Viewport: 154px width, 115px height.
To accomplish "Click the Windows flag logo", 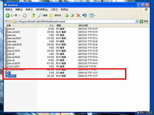I will click(146, 10).
